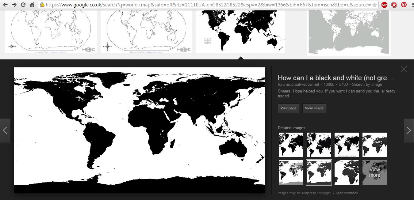Open the first outline world map result thumbnail
The height and width of the screenshot is (200, 414).
pos(51,32)
